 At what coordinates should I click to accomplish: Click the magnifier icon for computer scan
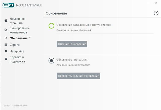[6, 30]
